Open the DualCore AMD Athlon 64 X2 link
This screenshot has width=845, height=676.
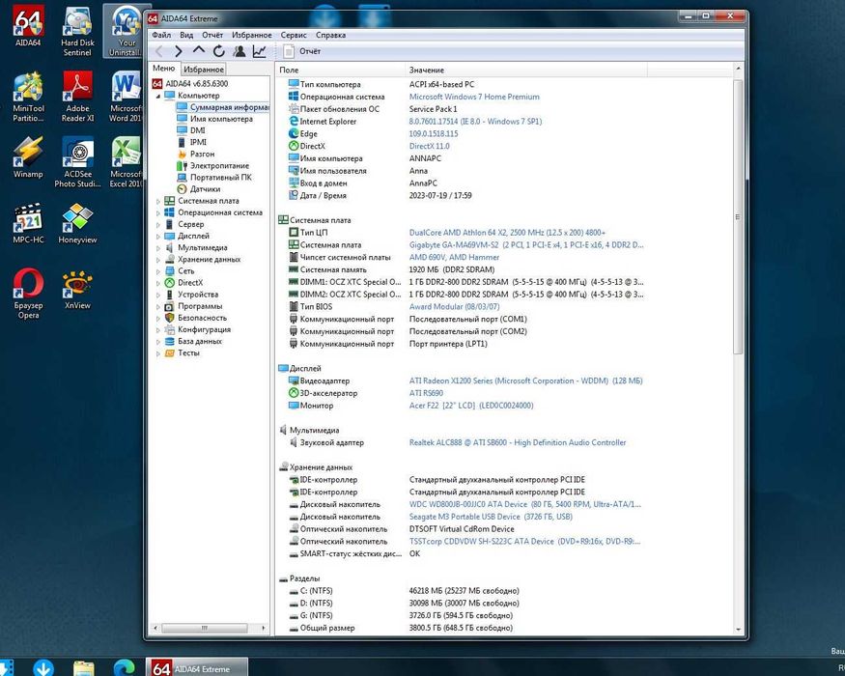[x=507, y=233]
